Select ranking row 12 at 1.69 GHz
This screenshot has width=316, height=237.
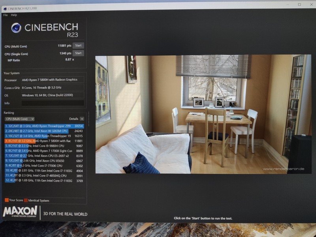(44, 181)
